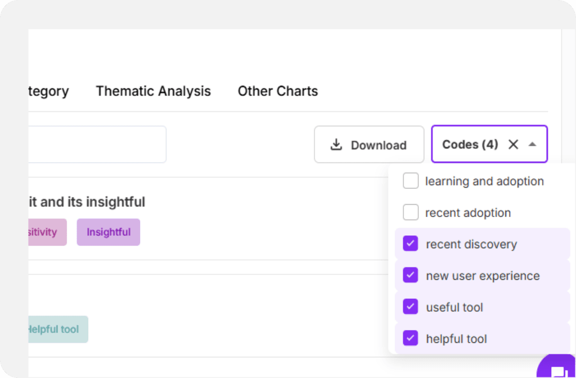This screenshot has height=378, width=576.
Task: Select the teal Helpful tool tag
Action: click(57, 329)
